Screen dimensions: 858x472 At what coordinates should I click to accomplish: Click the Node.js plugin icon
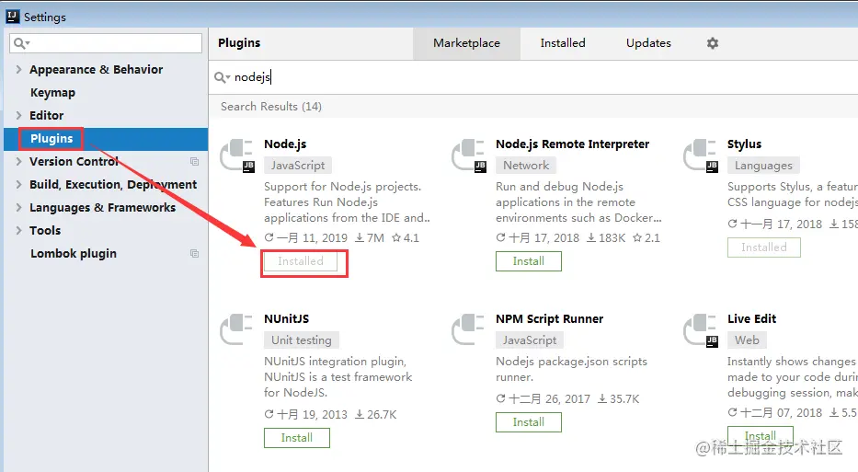click(237, 155)
